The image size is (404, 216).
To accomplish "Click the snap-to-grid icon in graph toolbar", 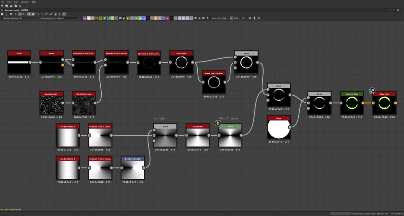I will click(64, 14).
